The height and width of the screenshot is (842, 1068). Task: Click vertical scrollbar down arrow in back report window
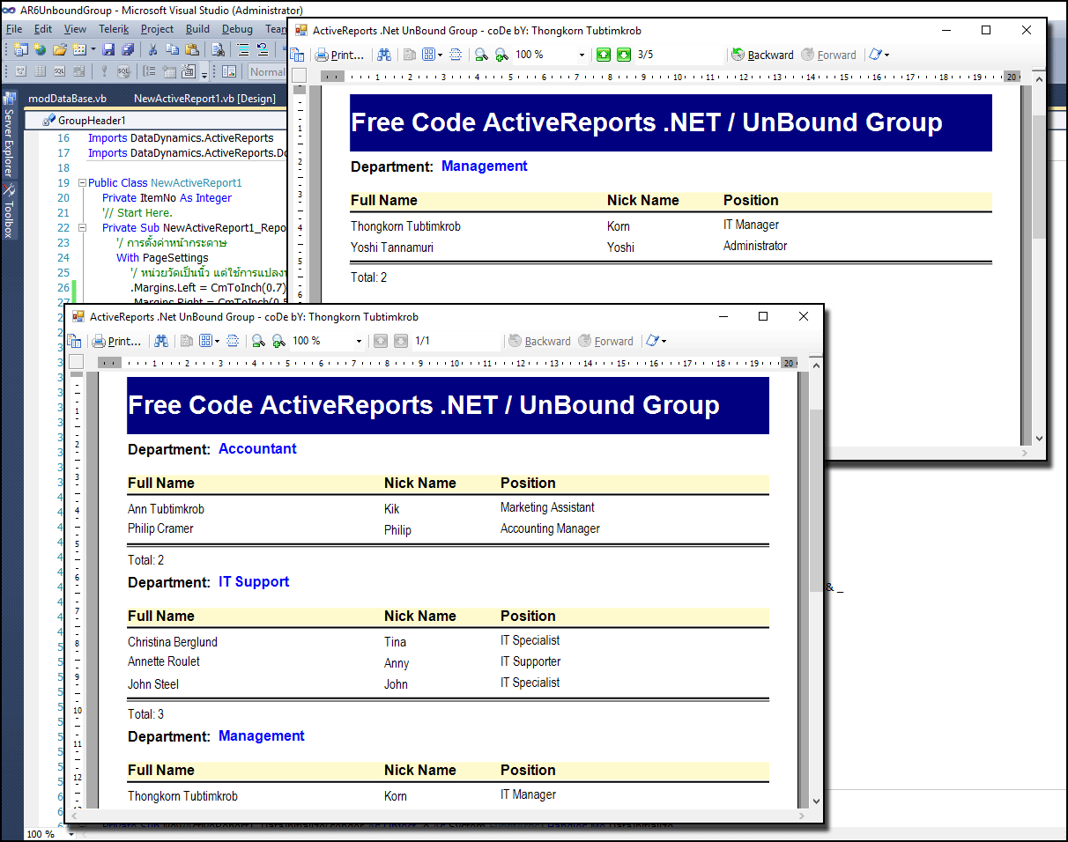[x=1039, y=438]
